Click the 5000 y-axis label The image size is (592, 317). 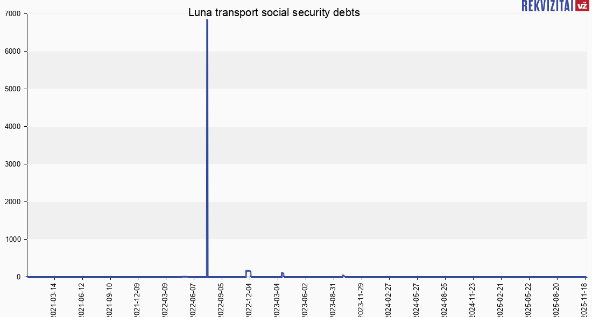point(13,89)
